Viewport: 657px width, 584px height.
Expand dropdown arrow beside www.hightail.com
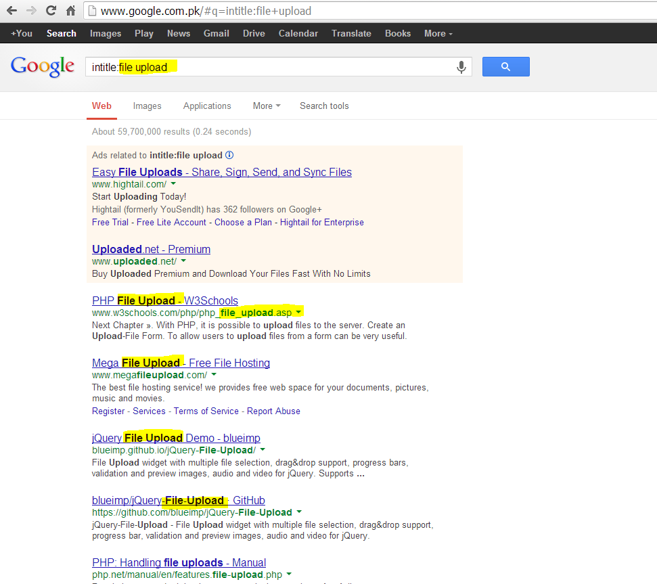(173, 183)
